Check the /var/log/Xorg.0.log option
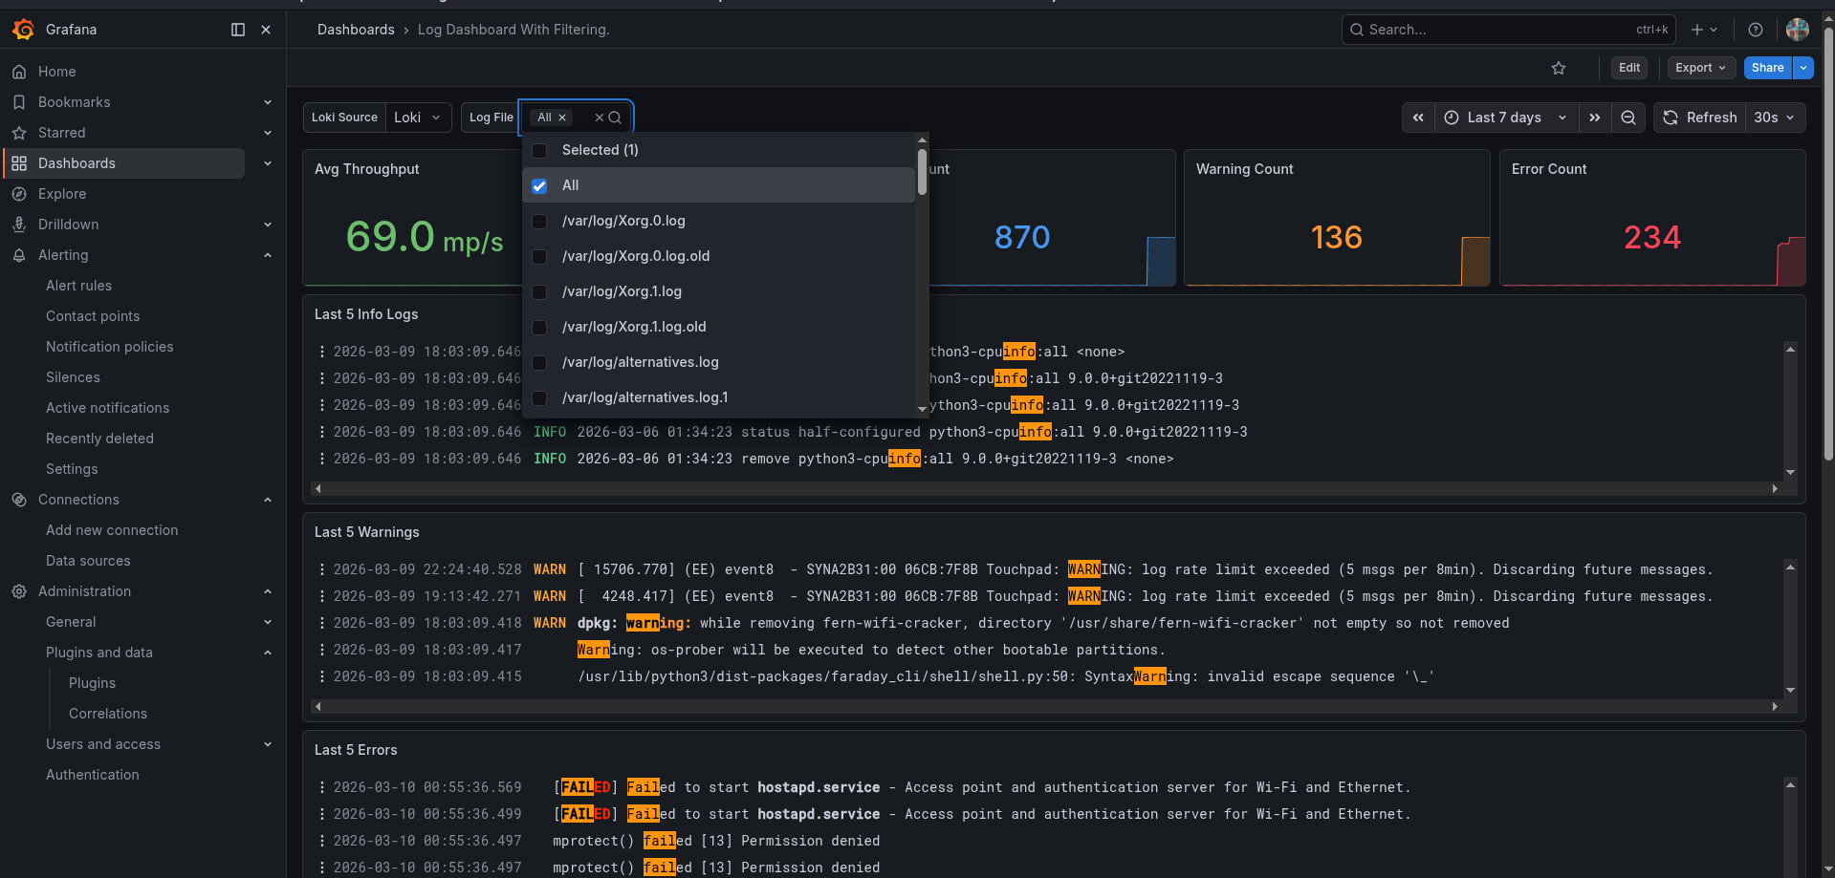This screenshot has width=1835, height=878. pyautogui.click(x=539, y=221)
